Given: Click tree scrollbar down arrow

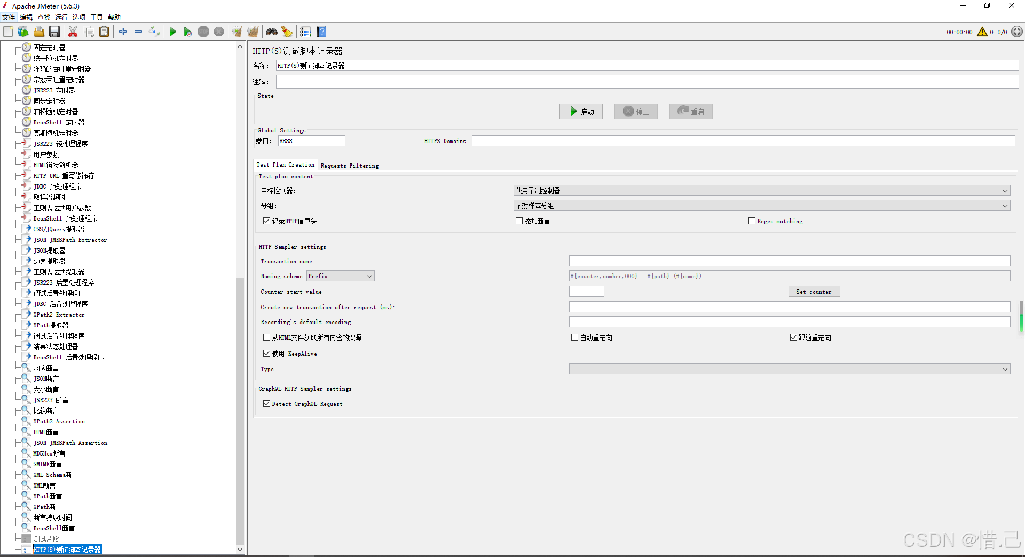Looking at the screenshot, I should (240, 550).
